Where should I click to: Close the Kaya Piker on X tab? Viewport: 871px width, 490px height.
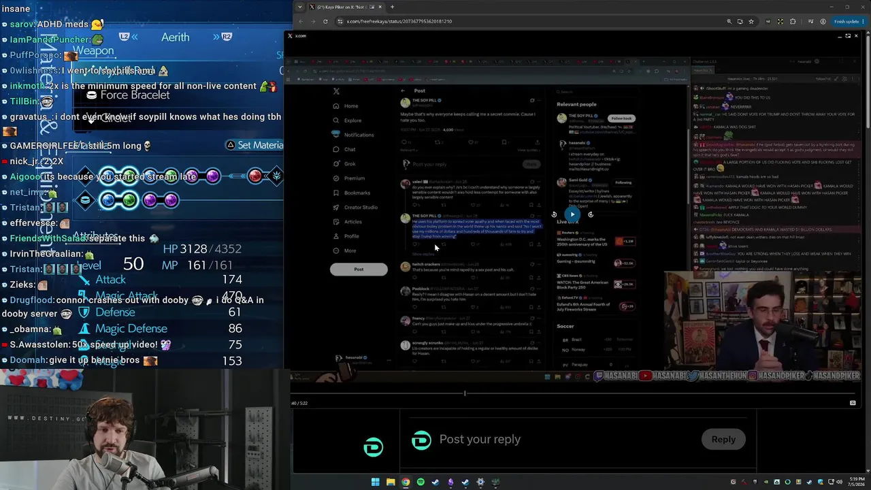point(380,7)
